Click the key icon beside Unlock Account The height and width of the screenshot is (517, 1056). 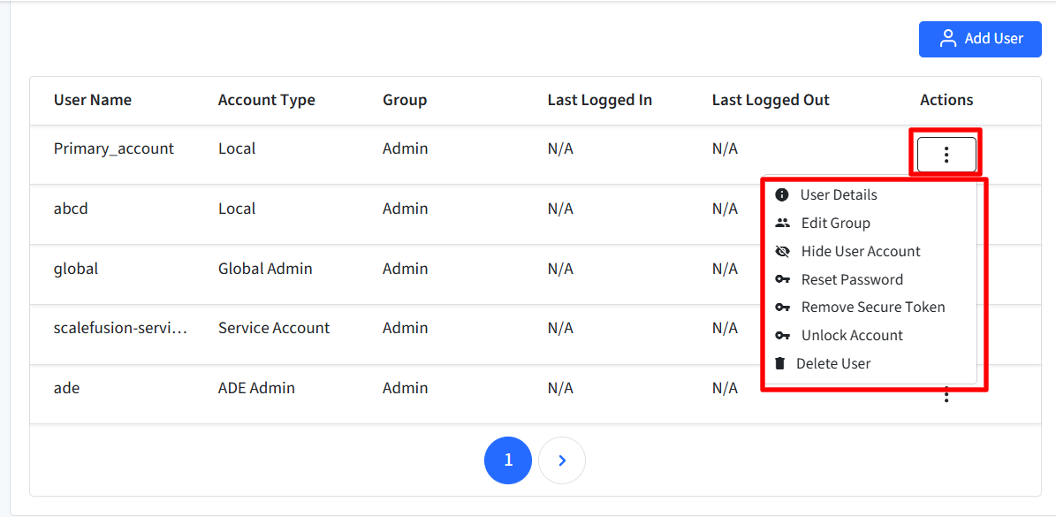point(783,335)
